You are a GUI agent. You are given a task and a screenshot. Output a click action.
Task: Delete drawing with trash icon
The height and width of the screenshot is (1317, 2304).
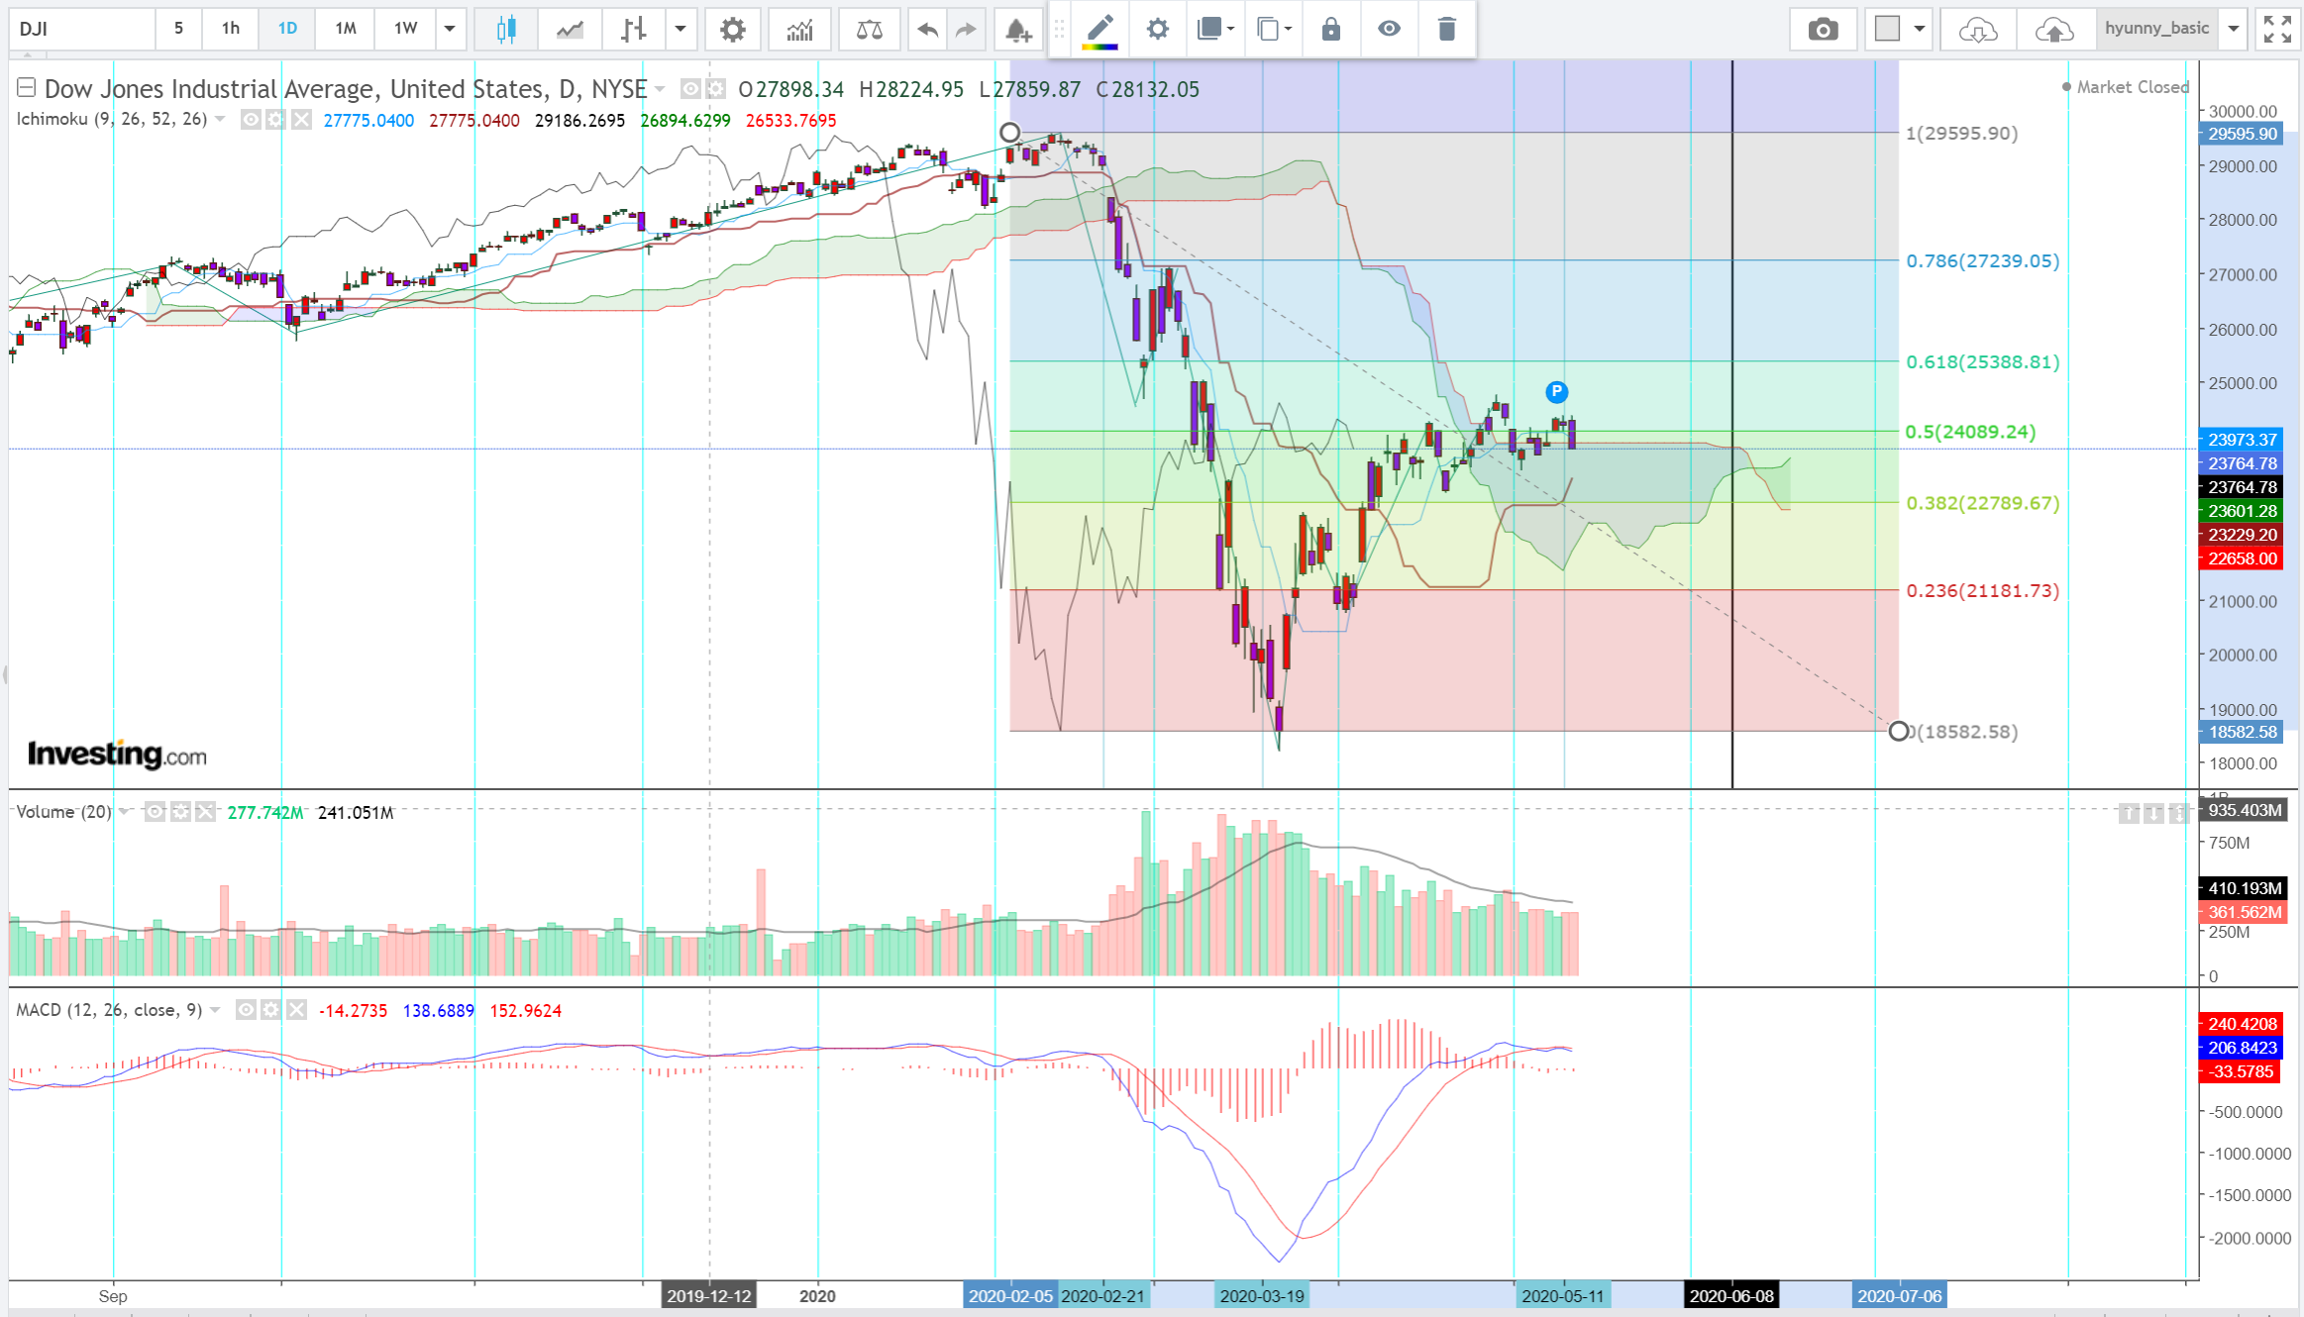pos(1446,29)
